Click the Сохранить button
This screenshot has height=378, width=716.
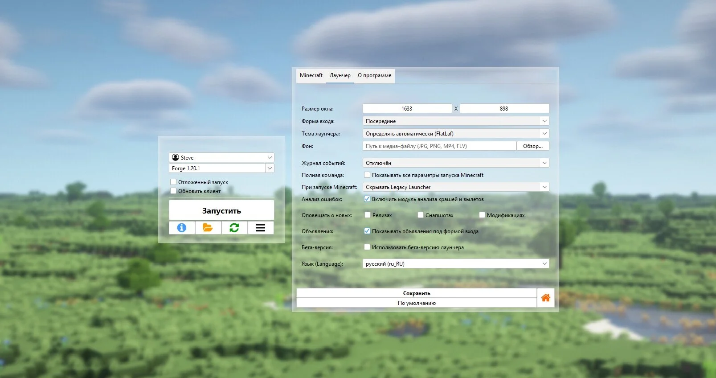tap(416, 293)
